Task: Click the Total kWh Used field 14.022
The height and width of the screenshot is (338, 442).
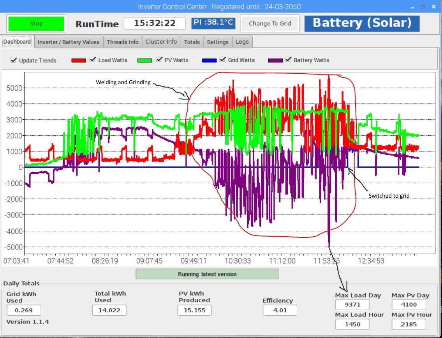Action: (109, 310)
